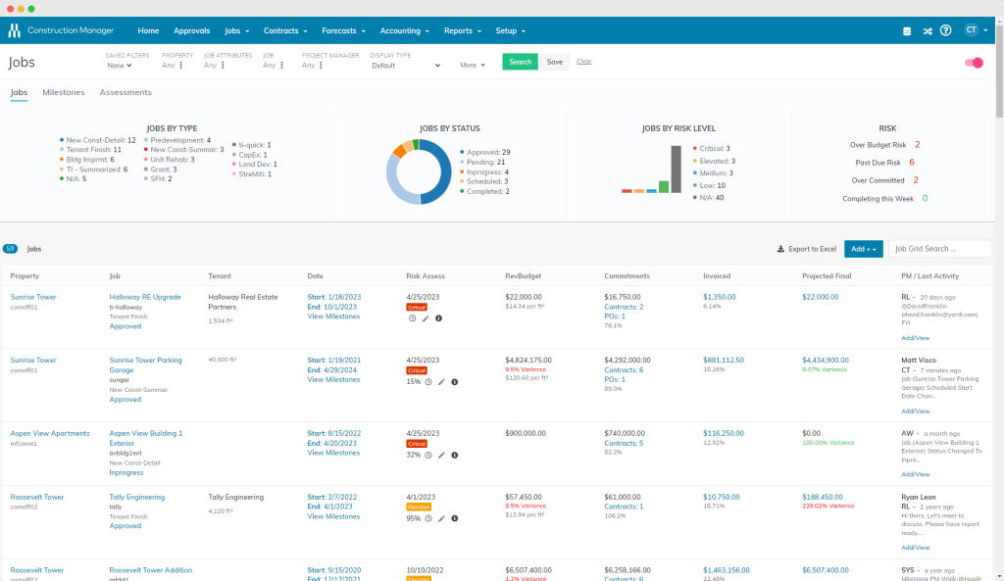This screenshot has height=581, width=1004.
Task: Open the Reports menu dropdown
Action: 463,30
